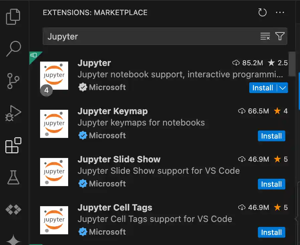
Task: Select the Search icon in the activity bar
Action: pyautogui.click(x=13, y=49)
